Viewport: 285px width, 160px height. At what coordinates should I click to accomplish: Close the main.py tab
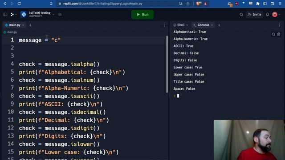click(x=23, y=25)
